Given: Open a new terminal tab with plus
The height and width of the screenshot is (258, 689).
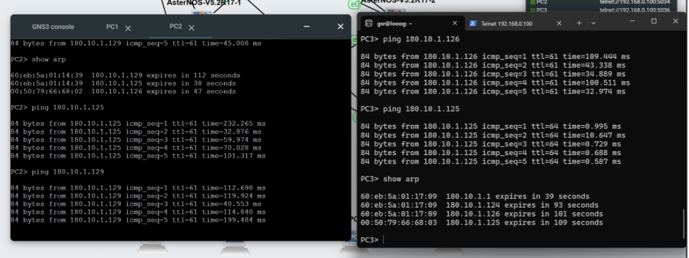Looking at the screenshot, I should point(579,23).
